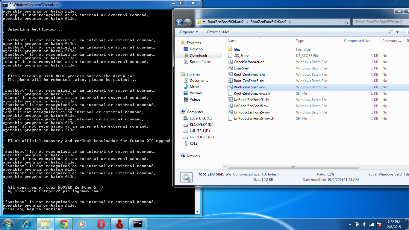Viewport: 409px width, 230px height.
Task: Launch Internet Explorer from taskbar
Action: click(27, 224)
